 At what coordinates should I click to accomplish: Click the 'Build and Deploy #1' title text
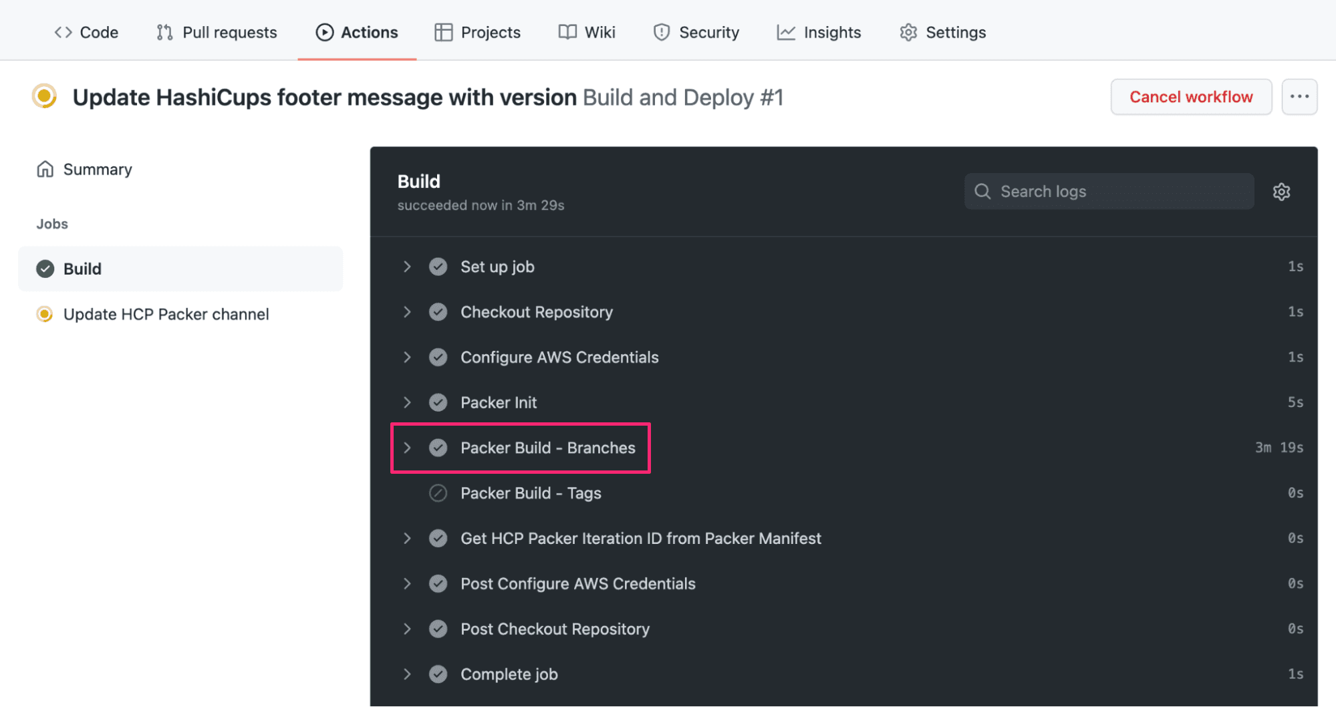click(683, 98)
